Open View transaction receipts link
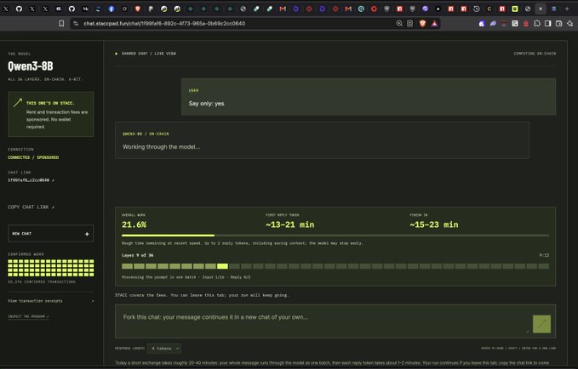 [51, 301]
